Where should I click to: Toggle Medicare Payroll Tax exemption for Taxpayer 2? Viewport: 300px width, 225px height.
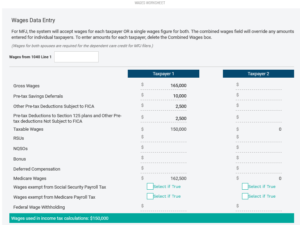click(x=245, y=196)
